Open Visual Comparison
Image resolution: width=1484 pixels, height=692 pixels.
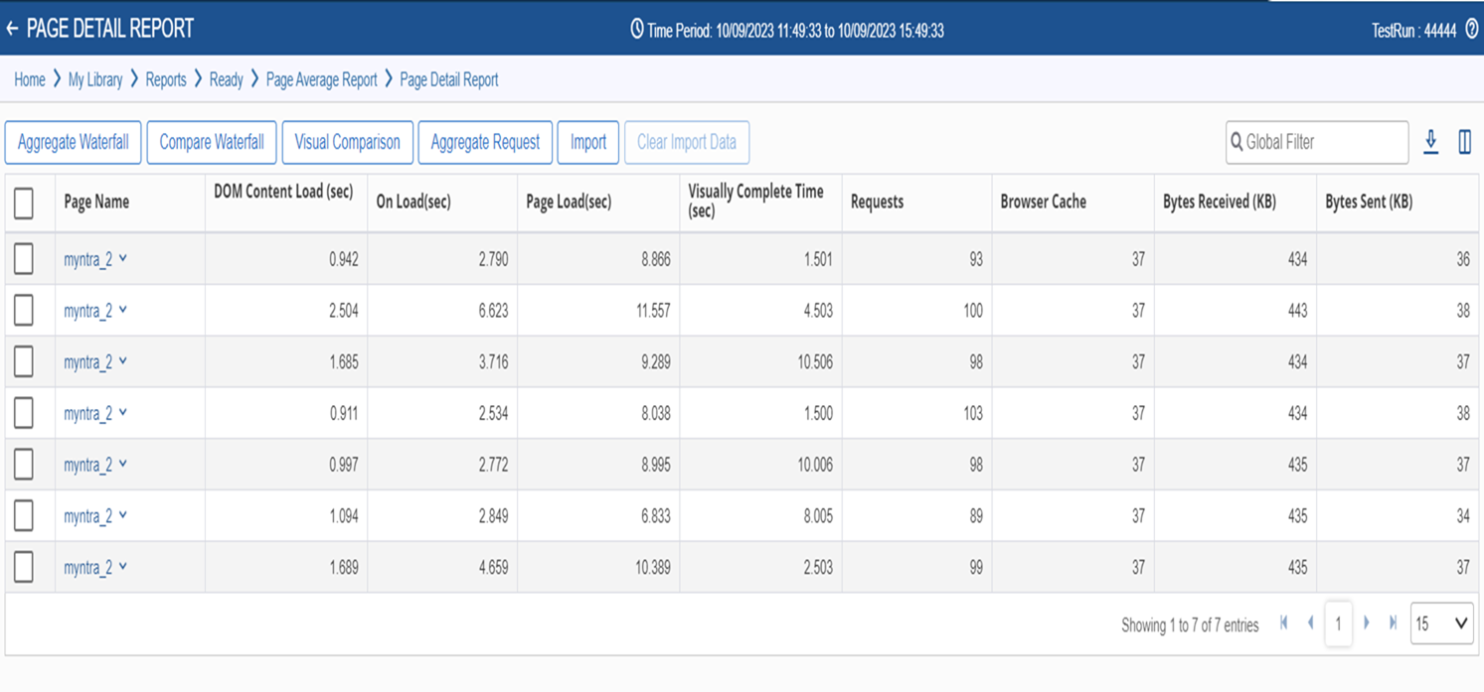tap(347, 142)
